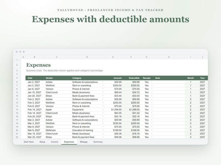
Task: Click the Category column header cell
Action: (87, 78)
